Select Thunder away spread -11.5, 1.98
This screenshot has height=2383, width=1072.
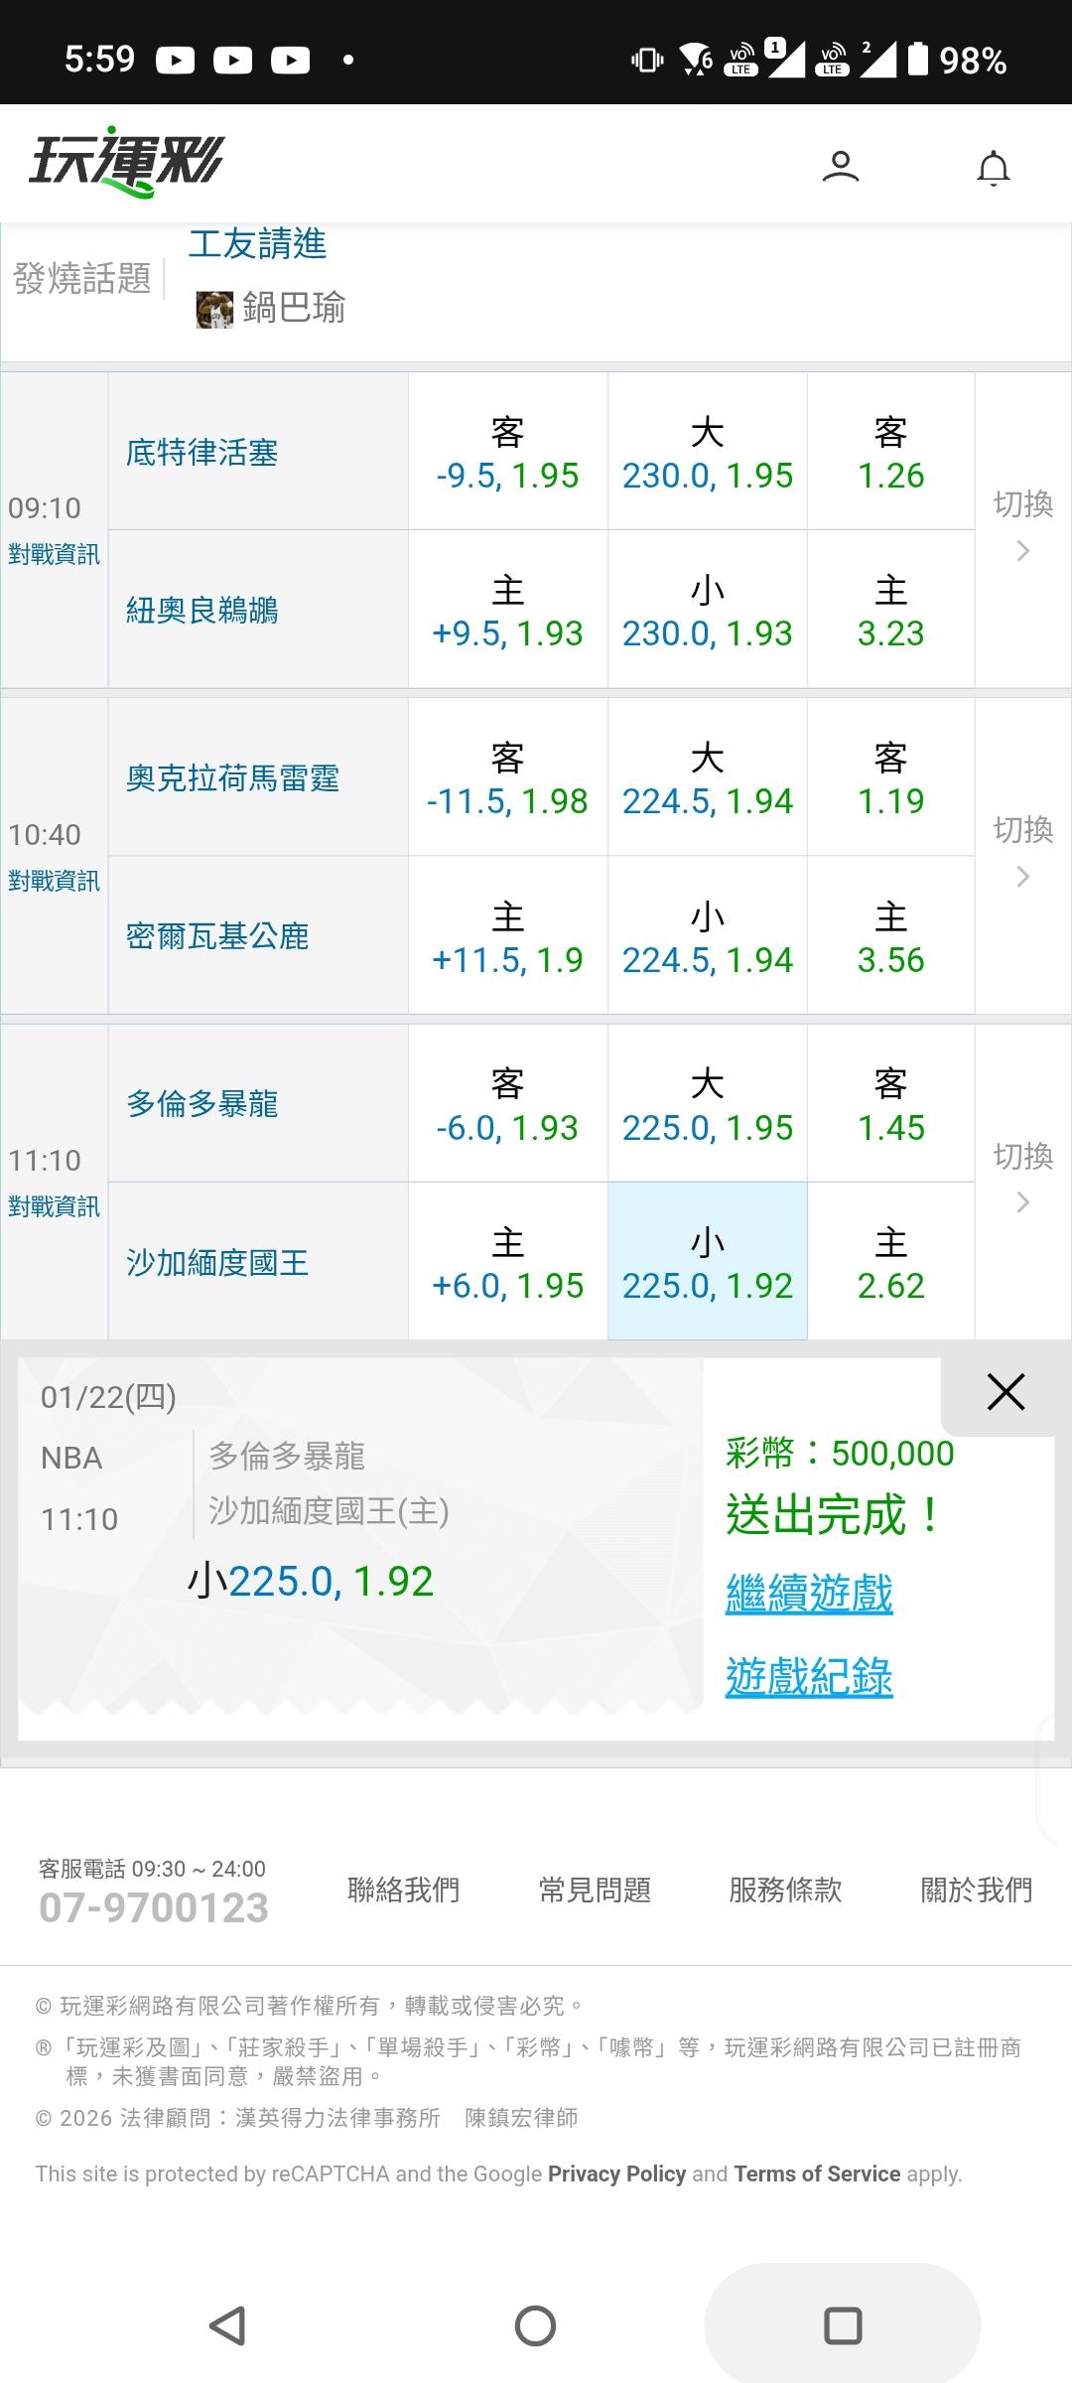click(x=507, y=778)
